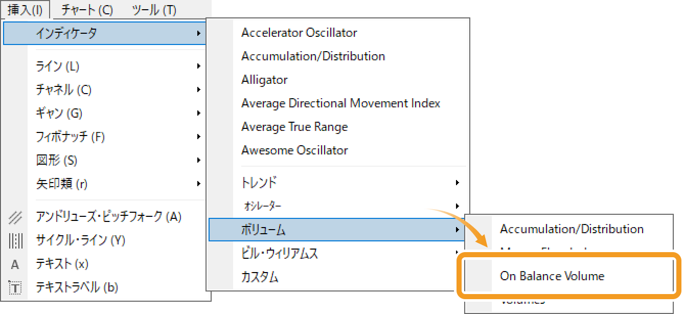
Task: Click the Text 'A' icon
Action: (x=15, y=264)
